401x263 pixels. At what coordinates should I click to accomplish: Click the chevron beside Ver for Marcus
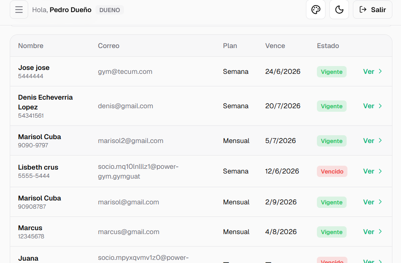point(380,232)
